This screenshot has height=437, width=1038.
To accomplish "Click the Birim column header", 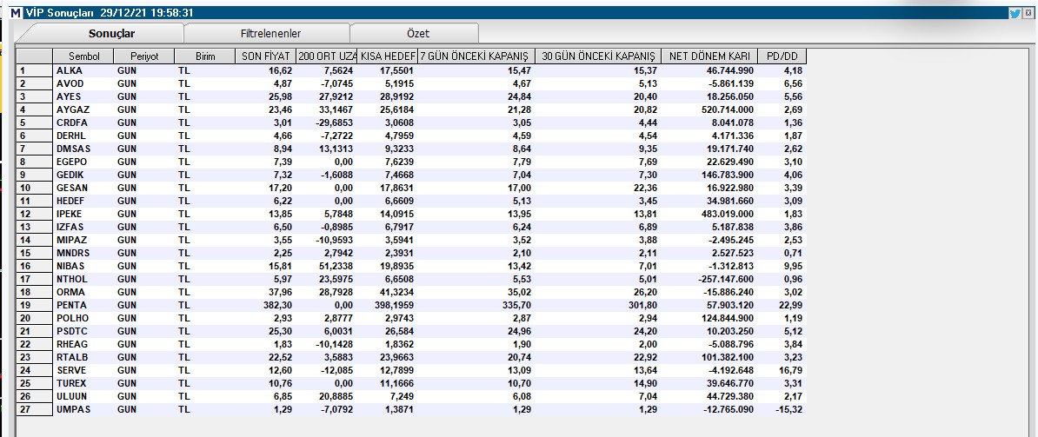I will tap(205, 56).
